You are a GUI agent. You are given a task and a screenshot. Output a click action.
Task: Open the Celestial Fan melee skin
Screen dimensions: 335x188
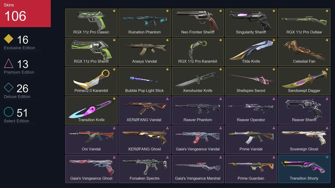tap(304, 52)
